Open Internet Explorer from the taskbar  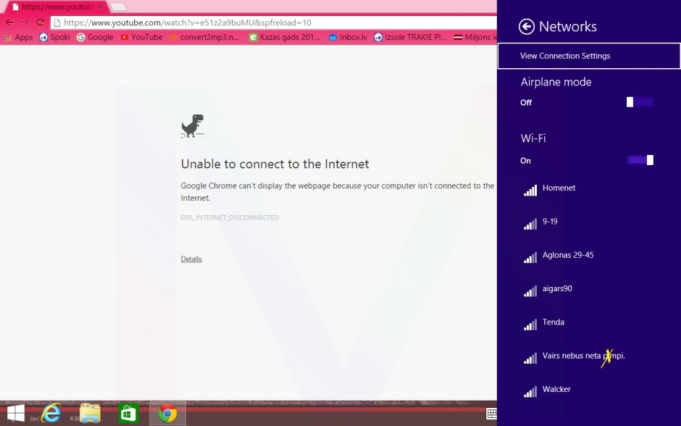[51, 412]
